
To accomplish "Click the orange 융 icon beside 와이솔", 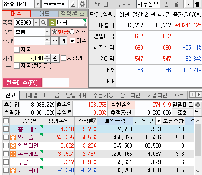I will point(13,137).
